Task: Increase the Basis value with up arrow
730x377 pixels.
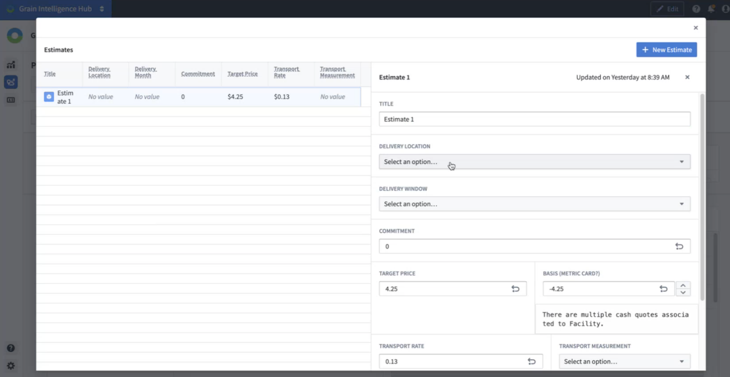Action: coord(683,286)
